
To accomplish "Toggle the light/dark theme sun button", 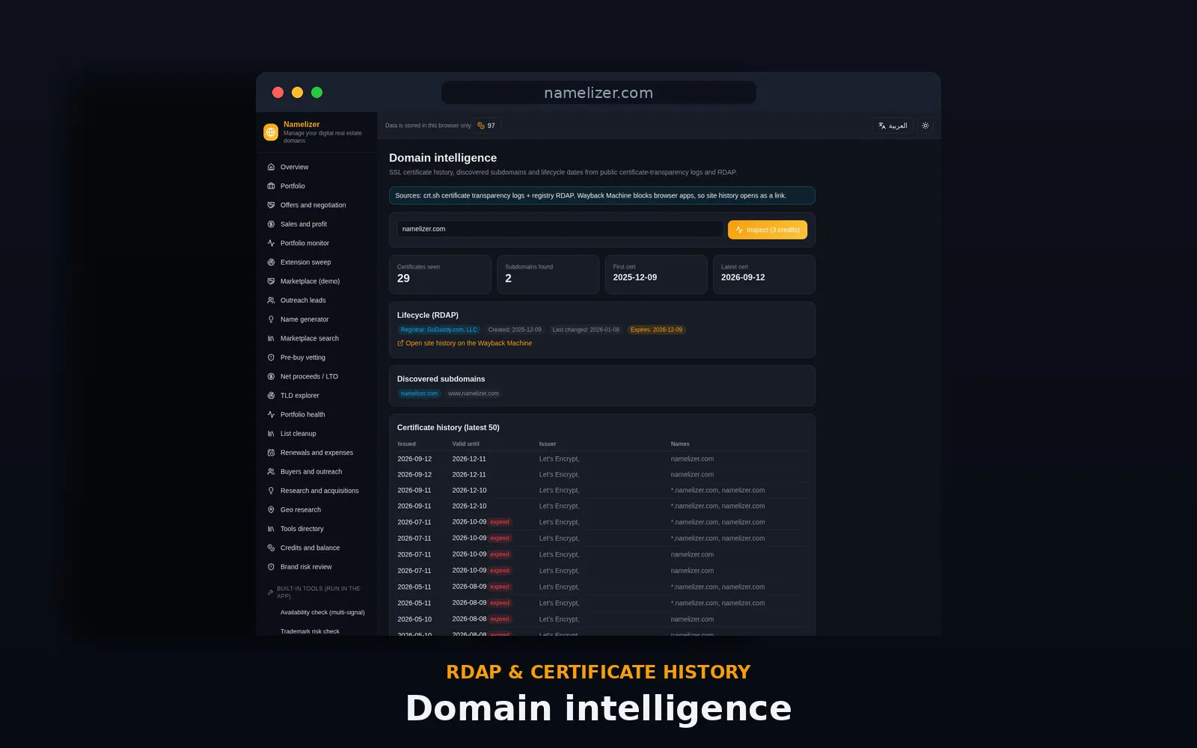I will click(925, 126).
